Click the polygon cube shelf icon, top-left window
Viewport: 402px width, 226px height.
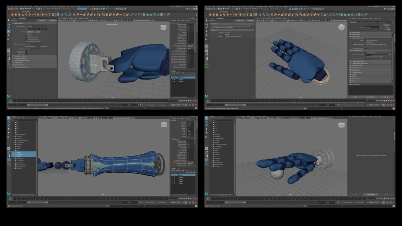pos(16,15)
